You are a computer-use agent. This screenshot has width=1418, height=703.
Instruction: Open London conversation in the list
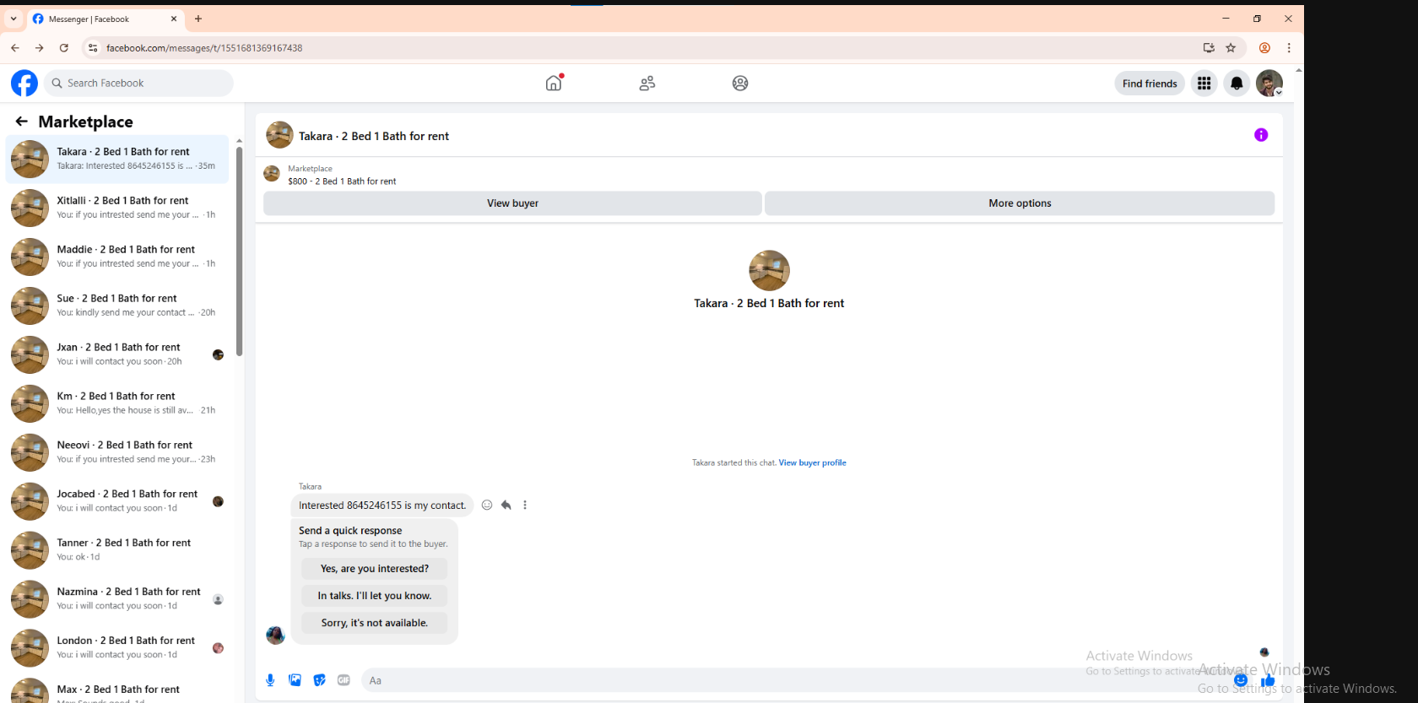tap(117, 648)
